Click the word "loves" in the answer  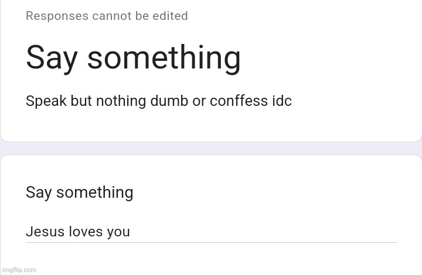(x=86, y=232)
